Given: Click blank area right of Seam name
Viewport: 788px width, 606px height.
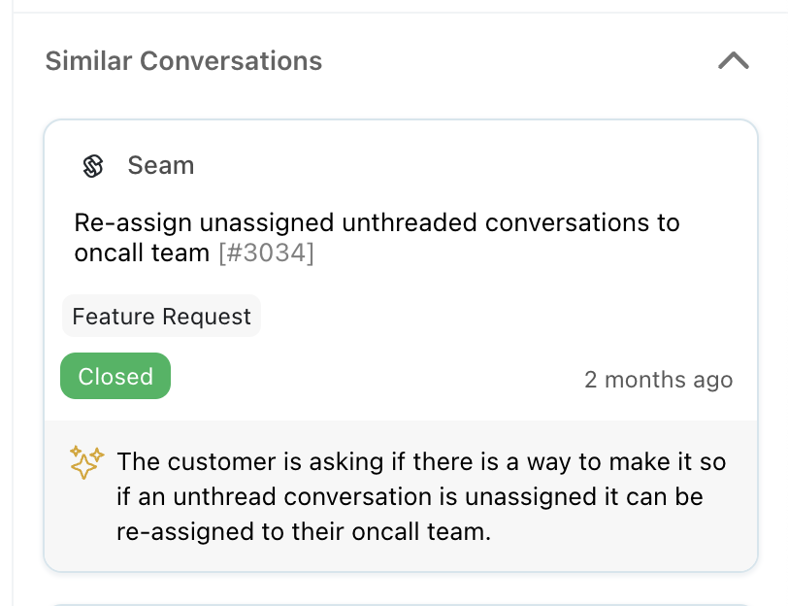Looking at the screenshot, I should [468, 165].
